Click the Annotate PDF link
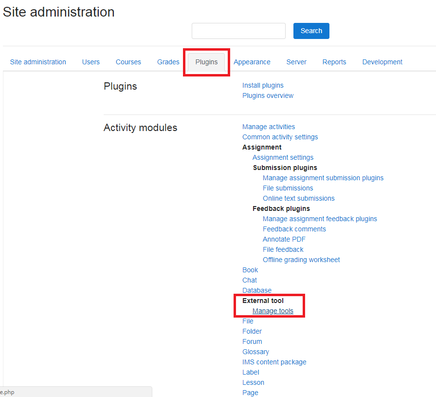 pyautogui.click(x=284, y=239)
